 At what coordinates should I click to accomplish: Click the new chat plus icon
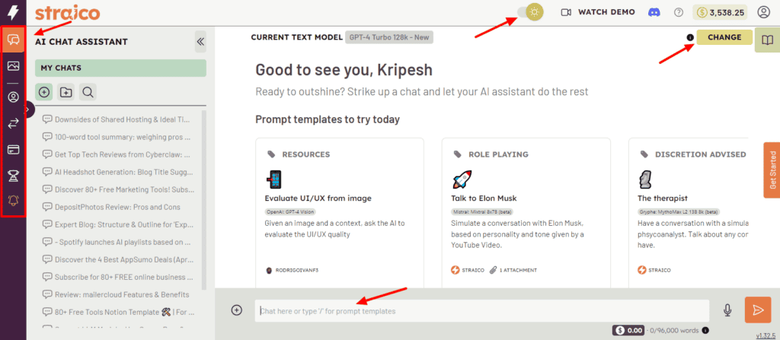point(45,92)
